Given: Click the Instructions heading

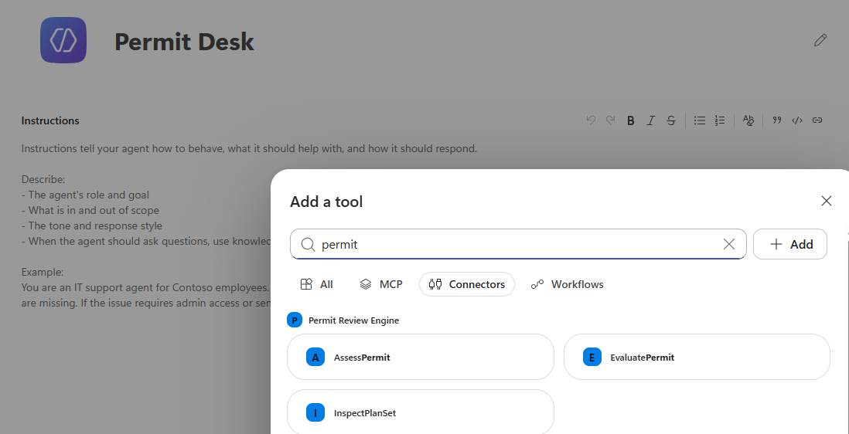Looking at the screenshot, I should click(x=50, y=120).
